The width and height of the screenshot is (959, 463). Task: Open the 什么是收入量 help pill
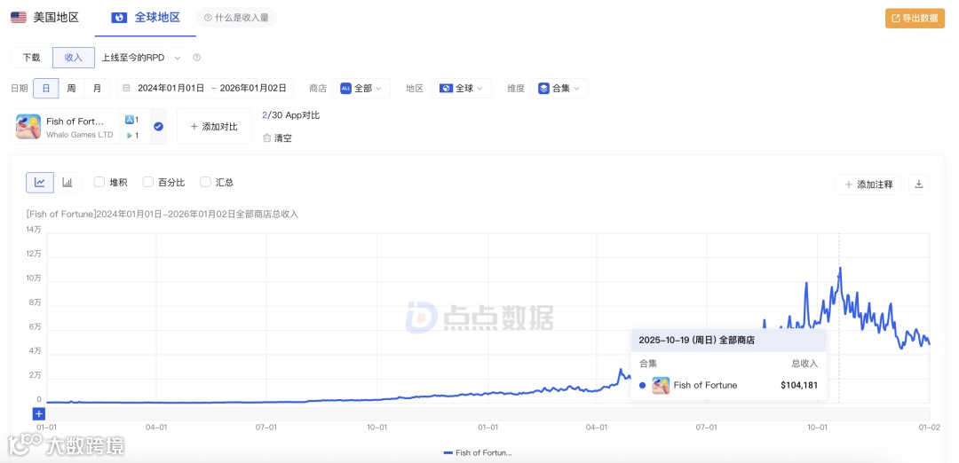[236, 18]
